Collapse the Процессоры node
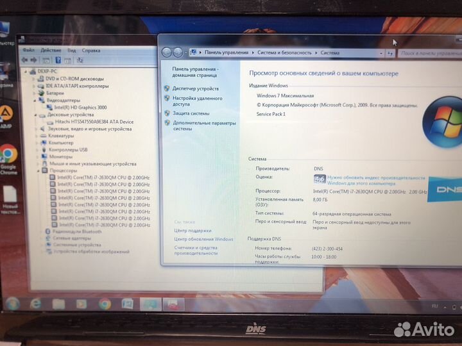The image size is (462, 346). pos(38,170)
